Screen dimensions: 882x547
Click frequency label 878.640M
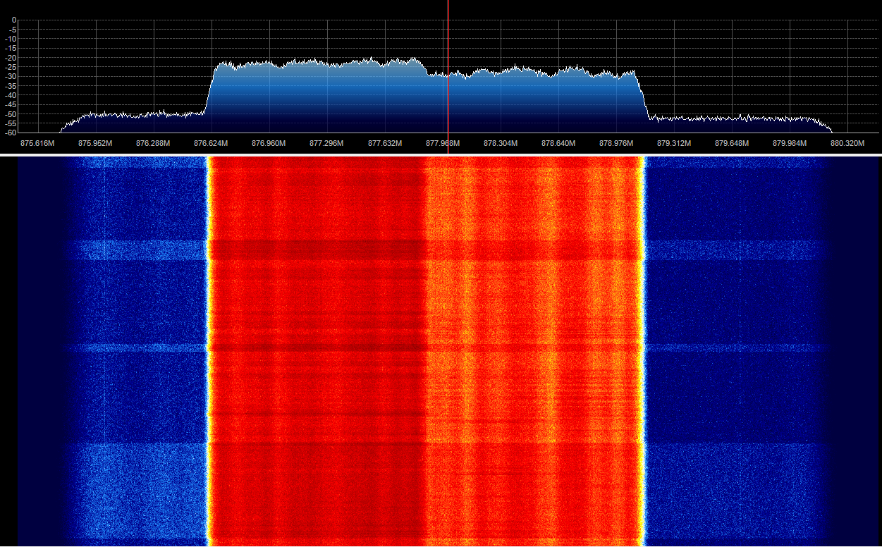558,143
